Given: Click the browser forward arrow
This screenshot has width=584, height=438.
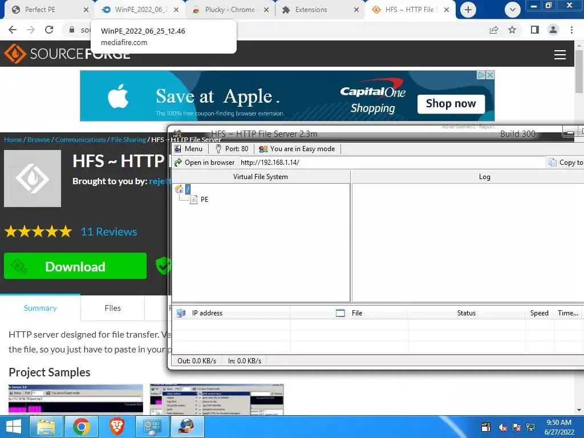Looking at the screenshot, I should [31, 30].
